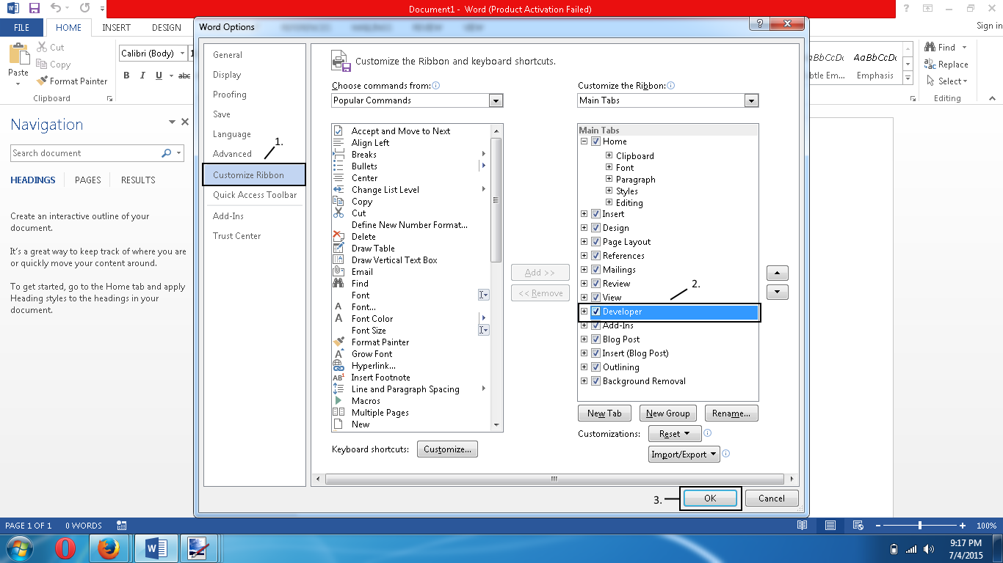Toggle Italic formatting in ribbon
The width and height of the screenshot is (1003, 563).
click(142, 76)
